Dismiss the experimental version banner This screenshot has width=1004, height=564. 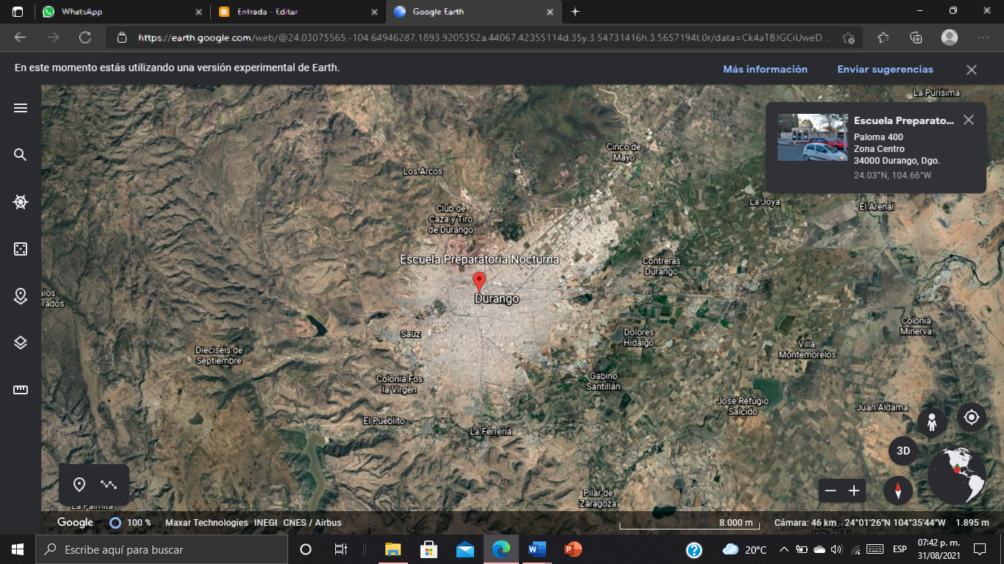coord(972,70)
